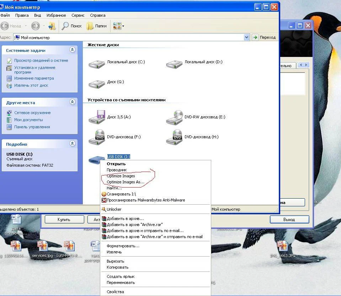Image resolution: width=341 pixels, height=296 pixels.
Task: Choose Создать ярлык in context menu
Action: 156,277
